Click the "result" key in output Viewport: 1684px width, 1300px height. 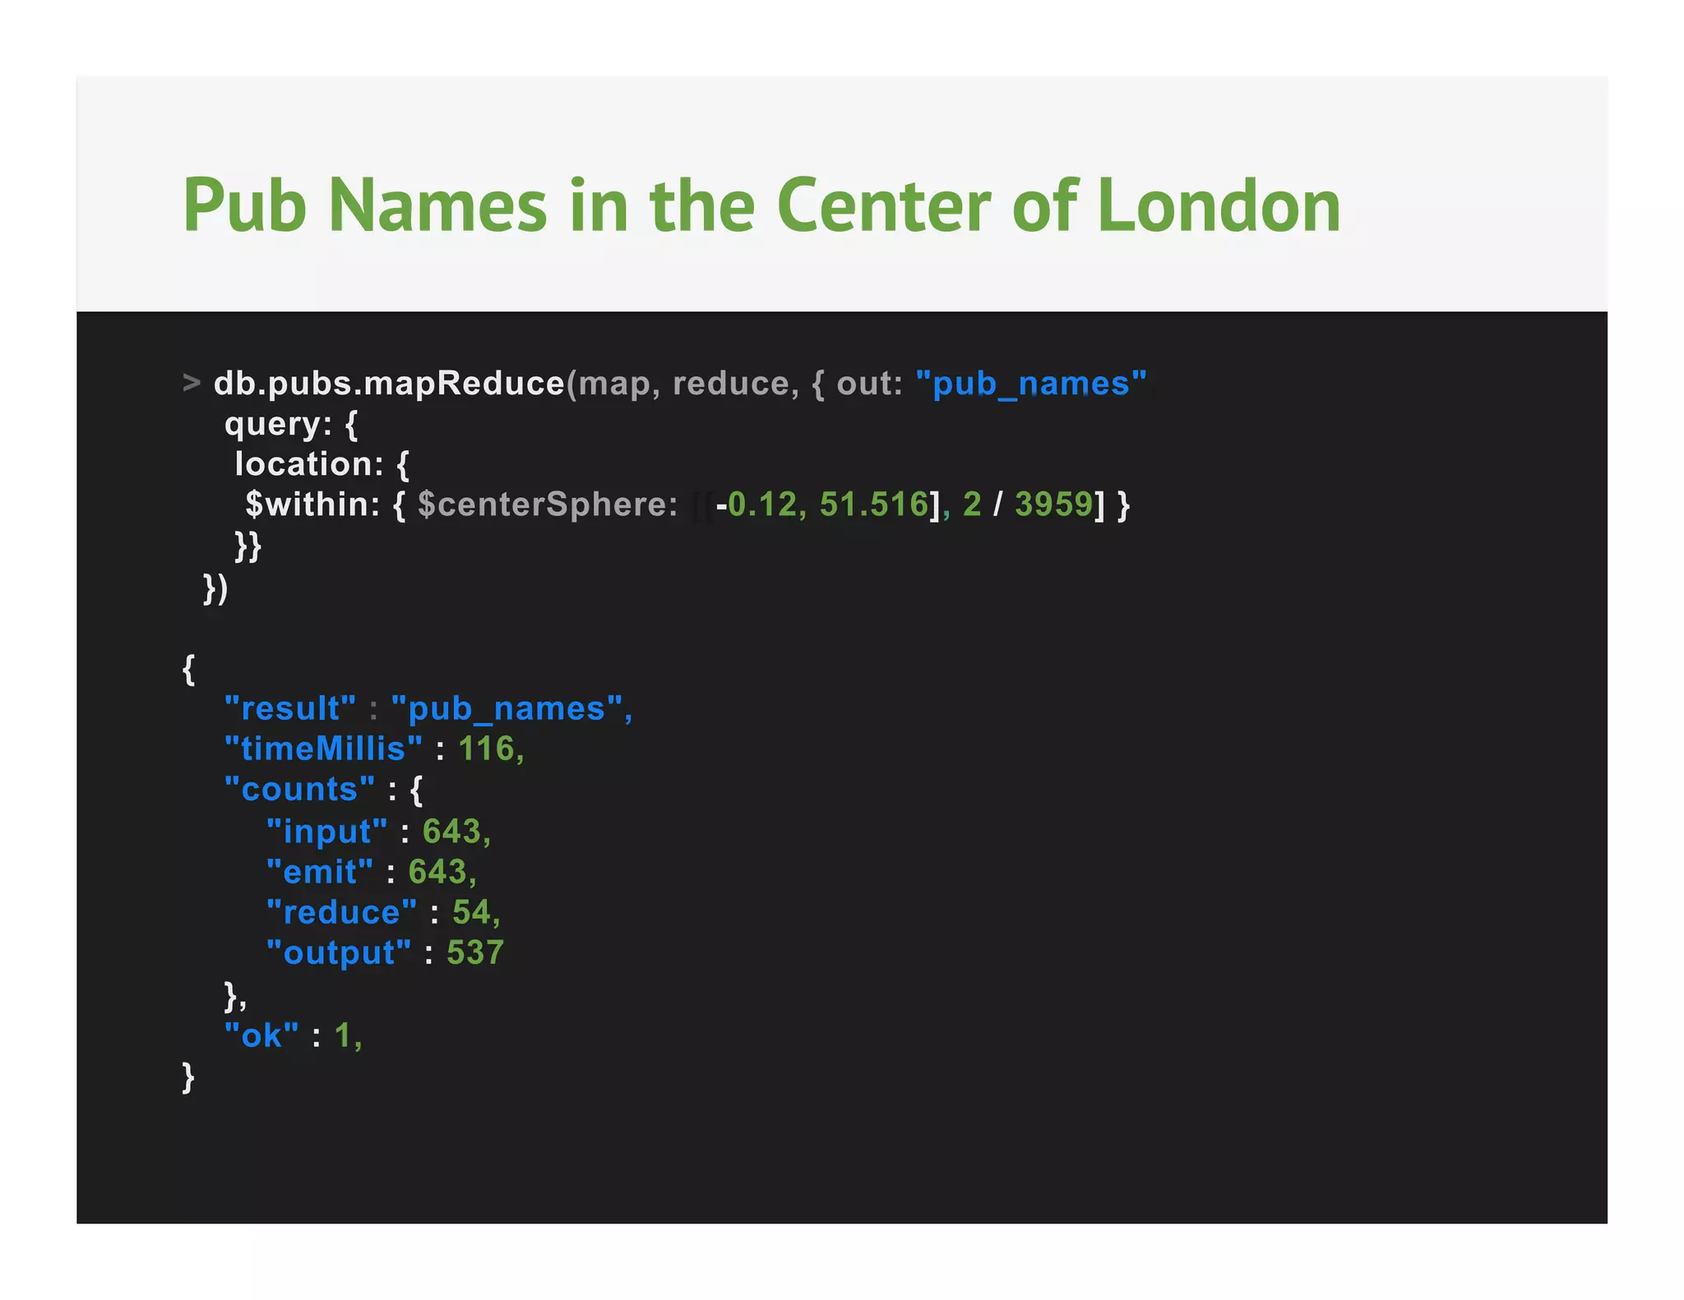click(290, 708)
